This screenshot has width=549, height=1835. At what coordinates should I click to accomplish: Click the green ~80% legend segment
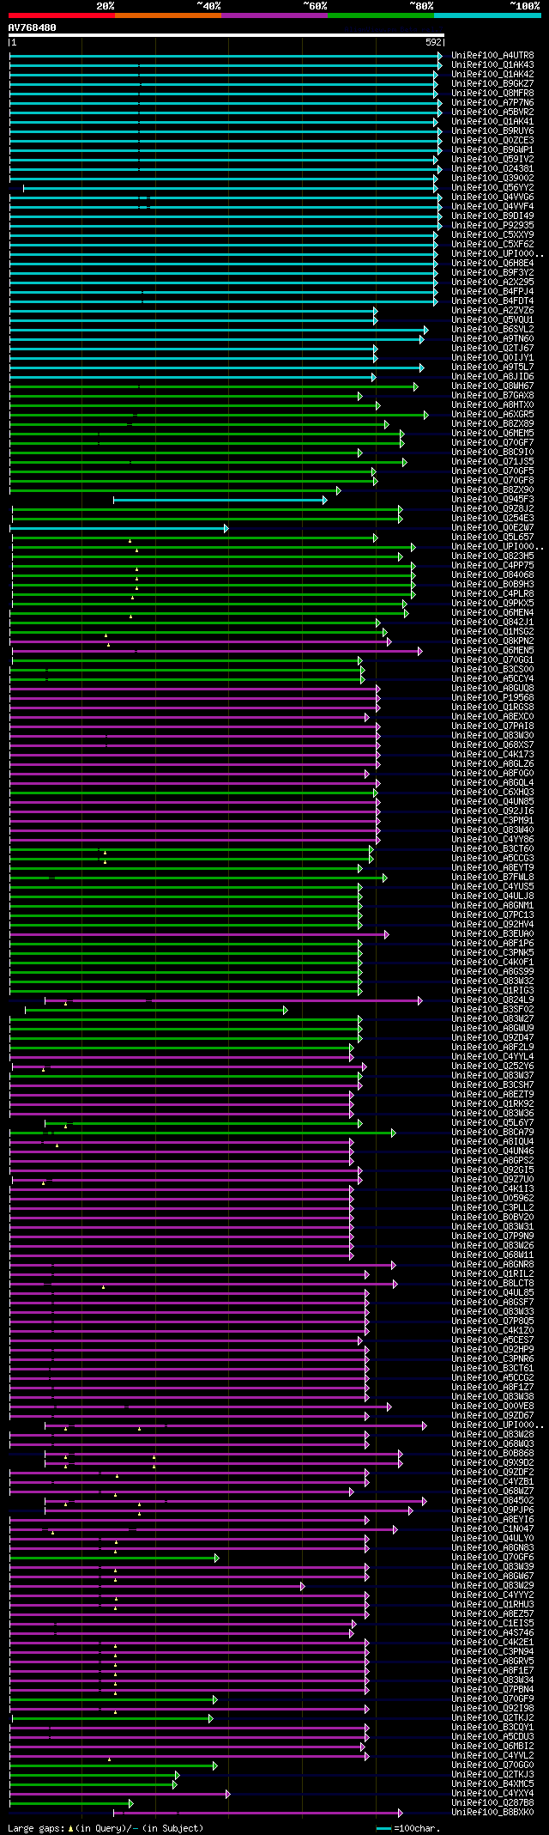pos(381,15)
